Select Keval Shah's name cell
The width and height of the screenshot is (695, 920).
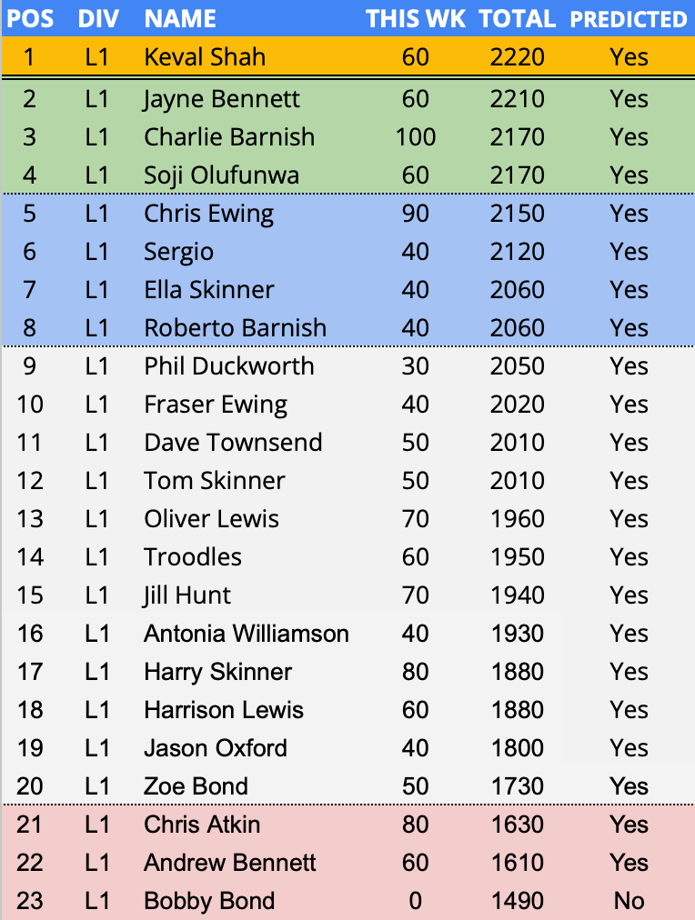205,57
